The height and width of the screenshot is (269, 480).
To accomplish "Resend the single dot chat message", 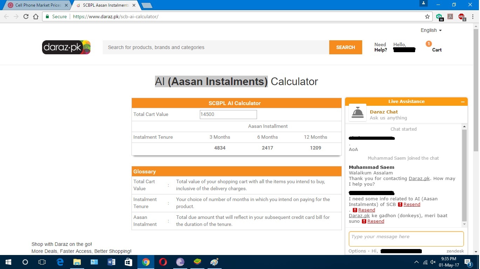I will [x=366, y=210].
